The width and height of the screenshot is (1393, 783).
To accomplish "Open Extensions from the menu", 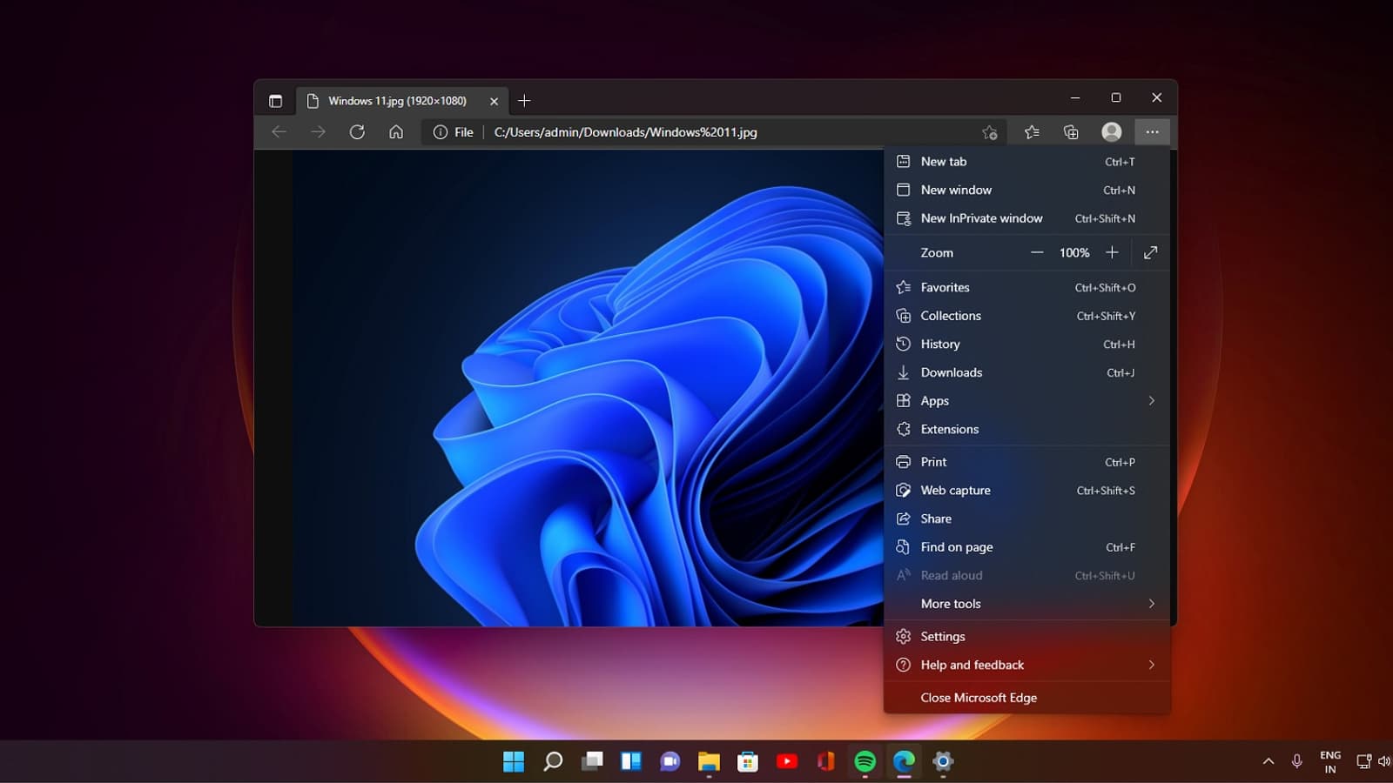I will tap(1027, 429).
